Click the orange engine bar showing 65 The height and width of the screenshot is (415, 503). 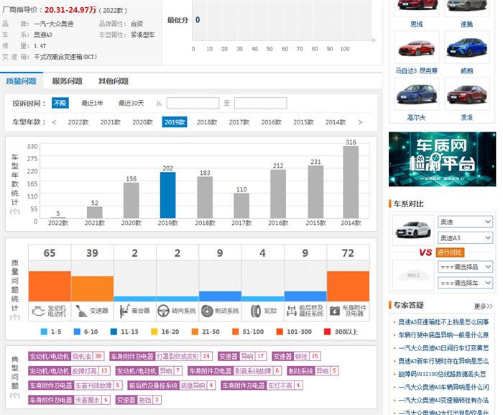coord(50,286)
